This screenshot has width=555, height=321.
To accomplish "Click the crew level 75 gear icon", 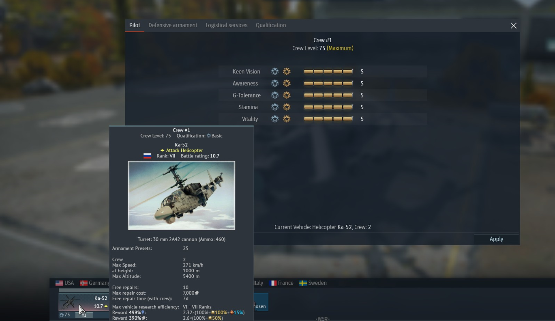I will coord(62,315).
